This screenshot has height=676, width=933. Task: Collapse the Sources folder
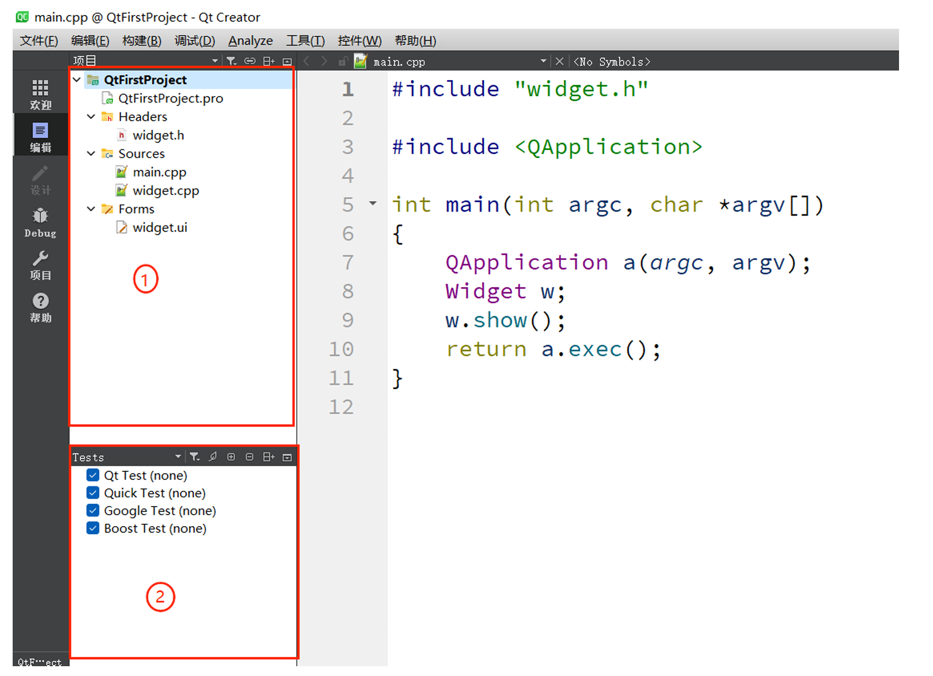coord(91,153)
